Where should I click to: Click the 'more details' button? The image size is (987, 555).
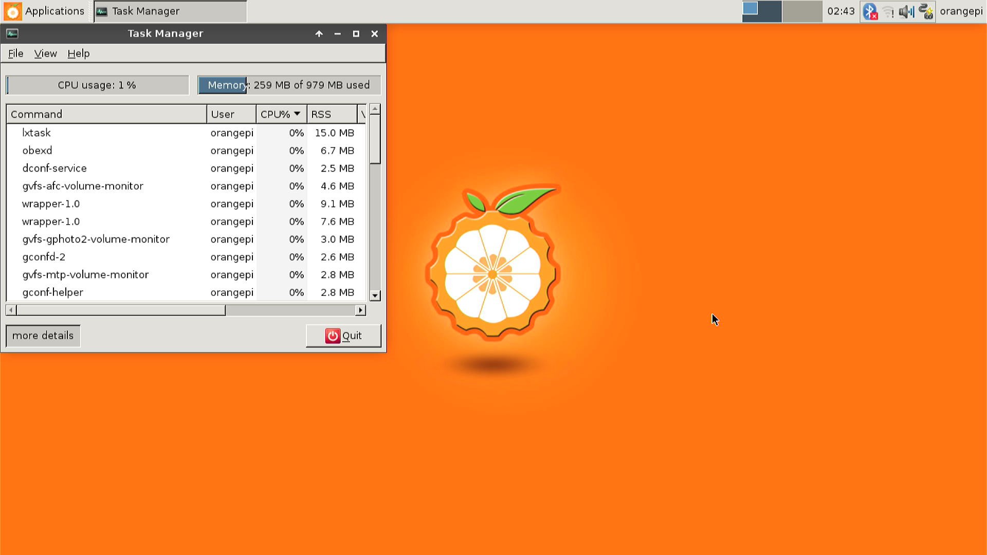coord(43,336)
